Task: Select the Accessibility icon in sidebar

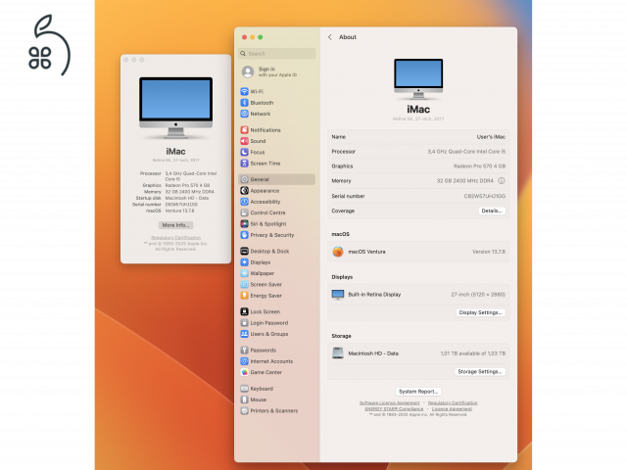Action: (x=244, y=202)
